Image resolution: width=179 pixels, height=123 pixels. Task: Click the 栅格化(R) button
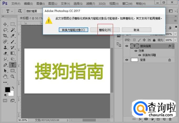click(x=105, y=30)
